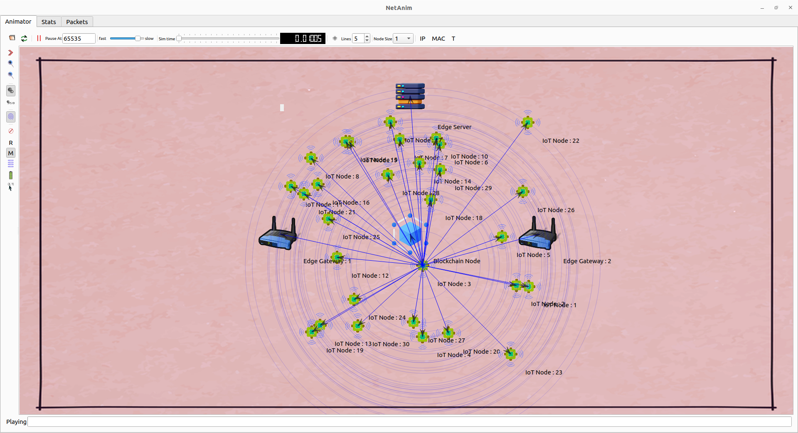Click the Pause At input field
This screenshot has width=798, height=433.
79,39
